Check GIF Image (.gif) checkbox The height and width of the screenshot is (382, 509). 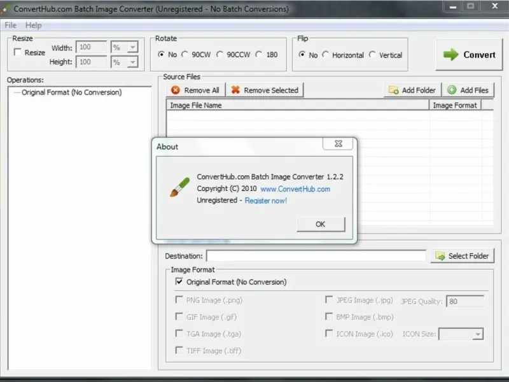(179, 316)
